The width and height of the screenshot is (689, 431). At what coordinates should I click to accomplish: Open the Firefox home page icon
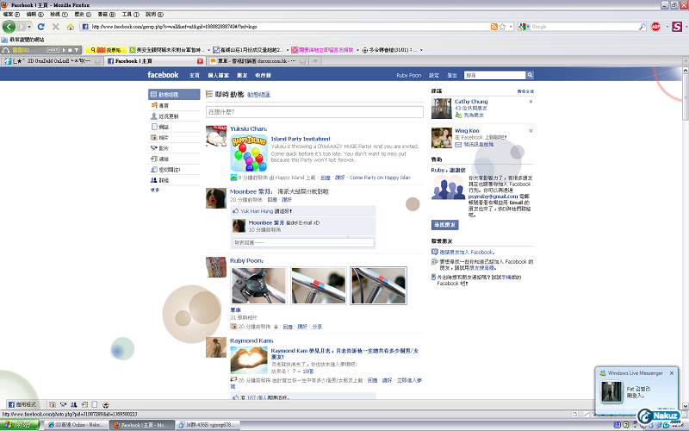coord(71,27)
